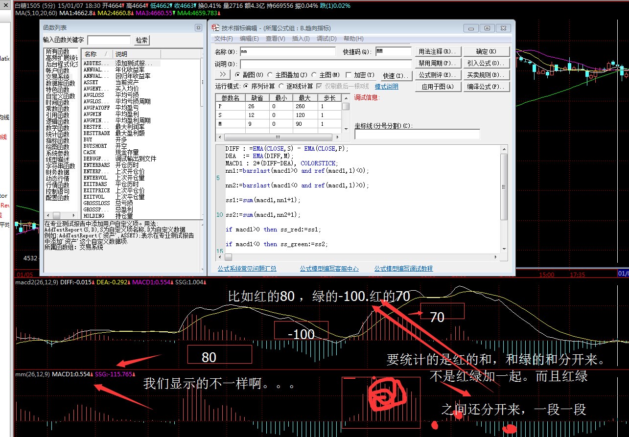Select CASH 现金存量 function row

121,152
